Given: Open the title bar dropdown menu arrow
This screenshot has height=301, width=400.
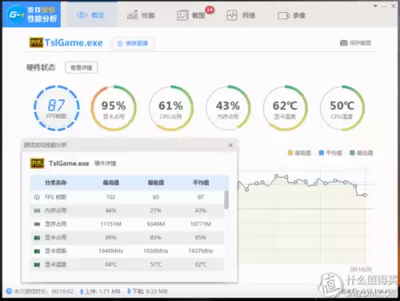Looking at the screenshot, I should tap(375, 6).
